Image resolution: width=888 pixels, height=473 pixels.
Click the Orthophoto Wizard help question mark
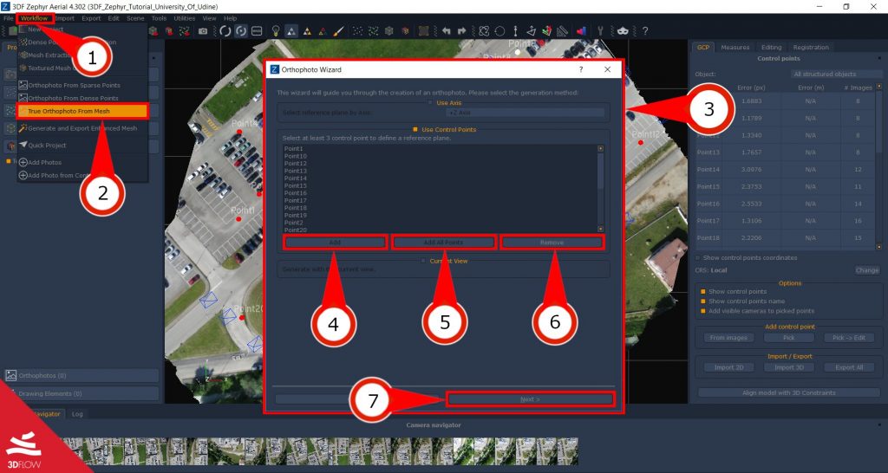(x=580, y=69)
